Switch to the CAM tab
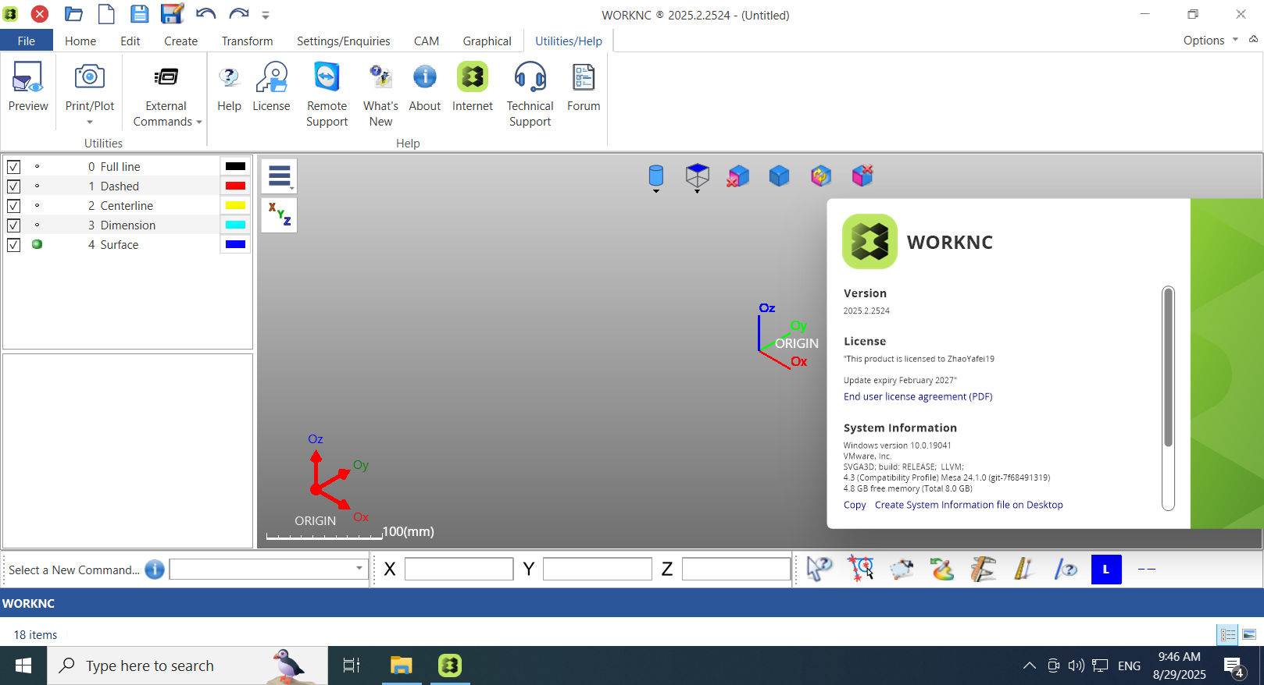Screen dimensions: 1264x685 pyautogui.click(x=427, y=41)
